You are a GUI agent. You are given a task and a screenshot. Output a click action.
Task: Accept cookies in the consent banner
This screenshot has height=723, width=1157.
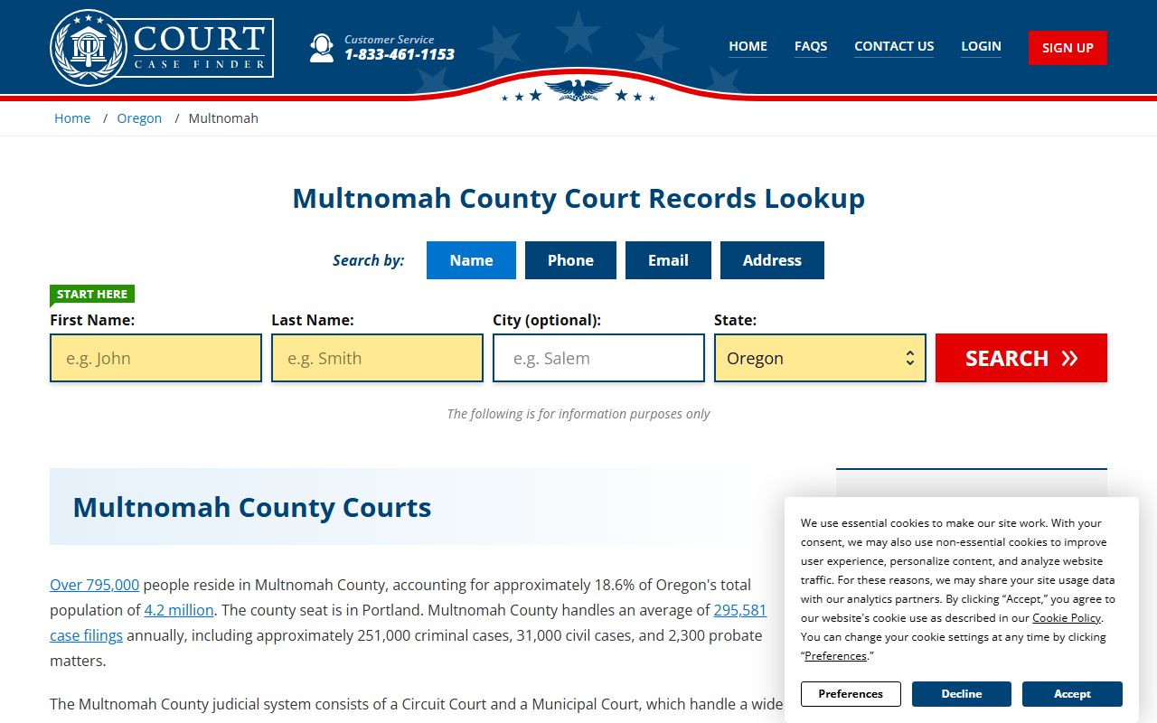point(1072,694)
